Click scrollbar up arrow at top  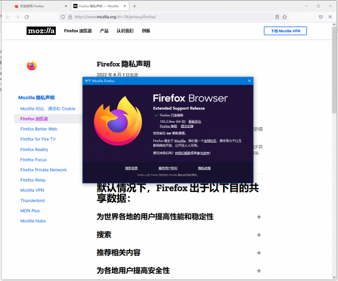(x=334, y=25)
